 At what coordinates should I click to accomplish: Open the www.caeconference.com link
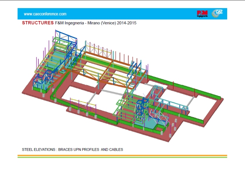pyautogui.click(x=45, y=14)
